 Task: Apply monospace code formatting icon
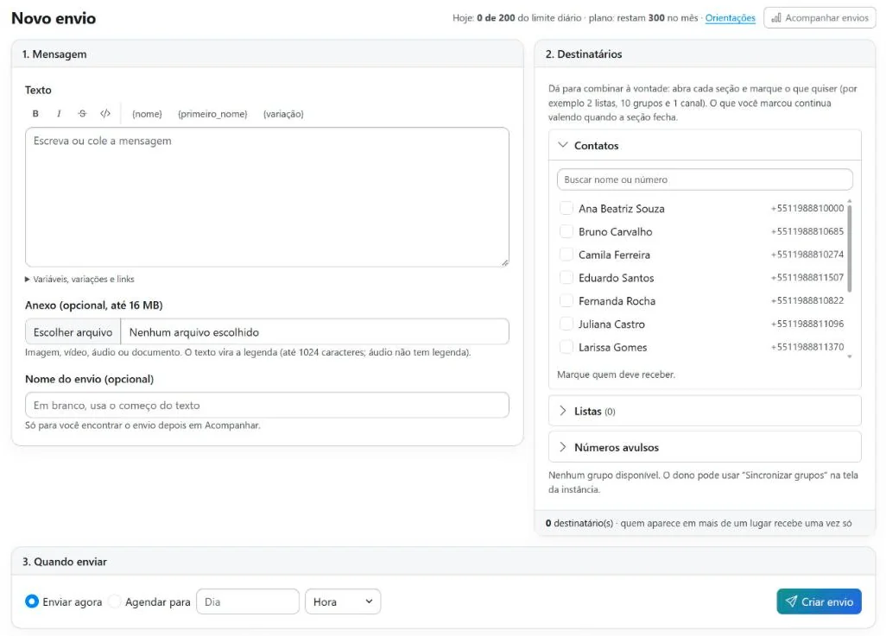coord(105,114)
